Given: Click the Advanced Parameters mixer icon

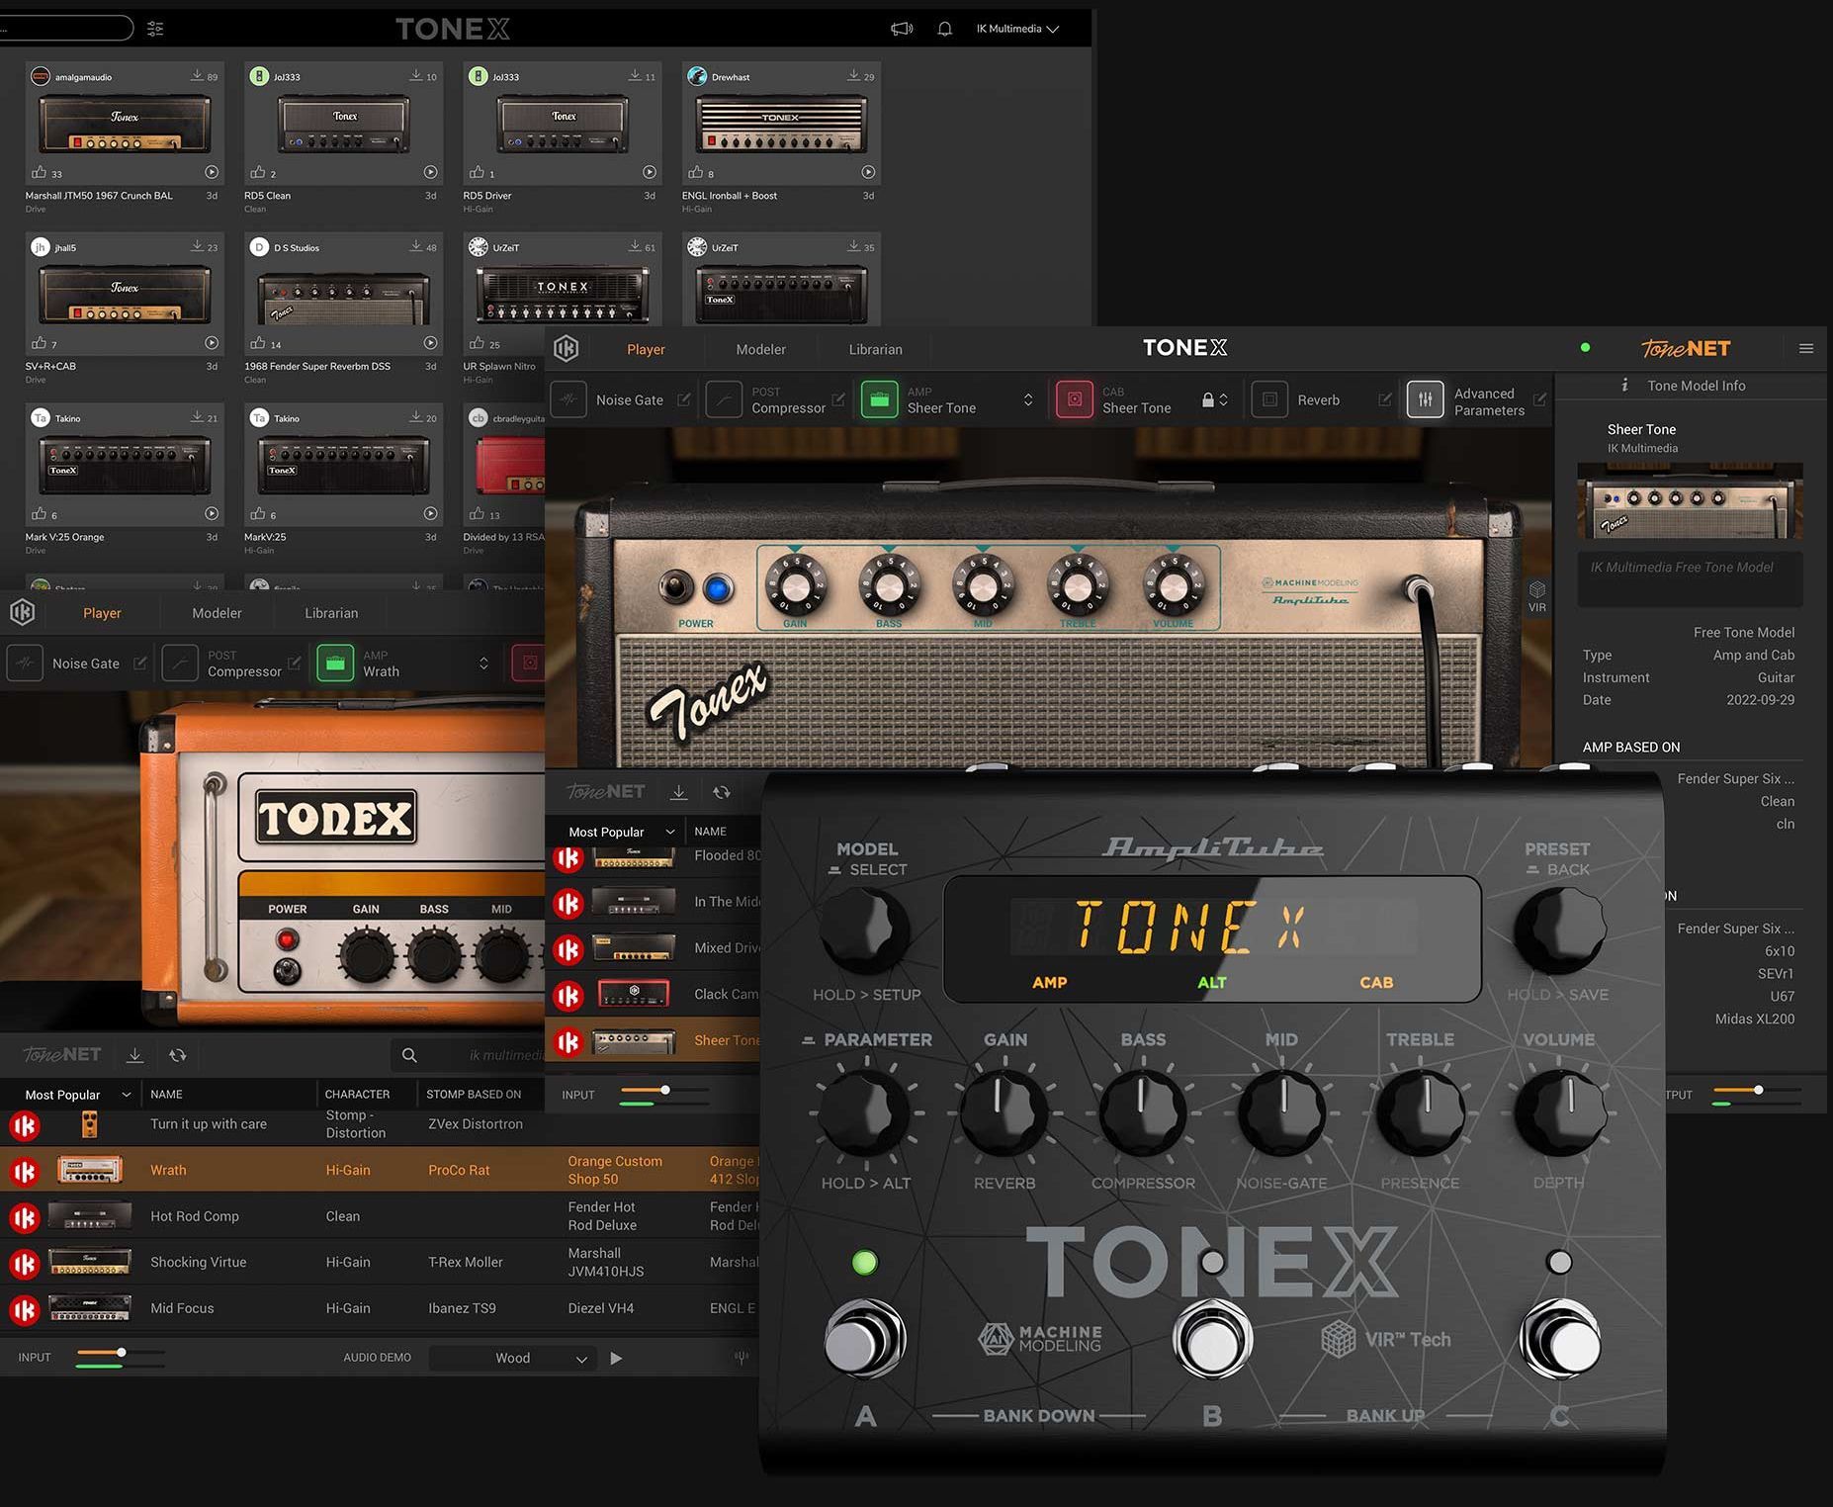Looking at the screenshot, I should (x=1425, y=400).
